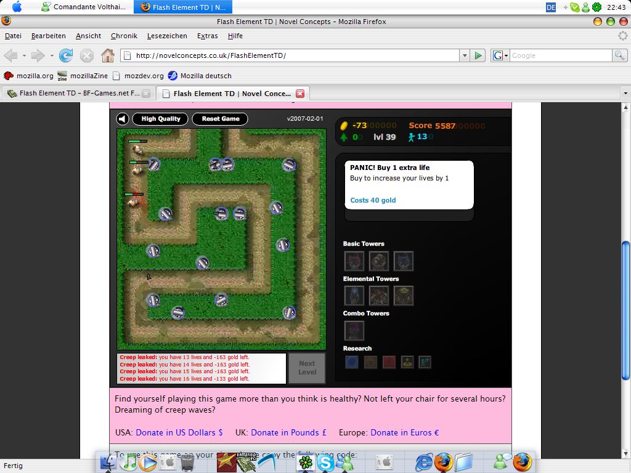The image size is (631, 473).
Task: Open the Back history dropdown arrow
Action: pyautogui.click(x=24, y=55)
